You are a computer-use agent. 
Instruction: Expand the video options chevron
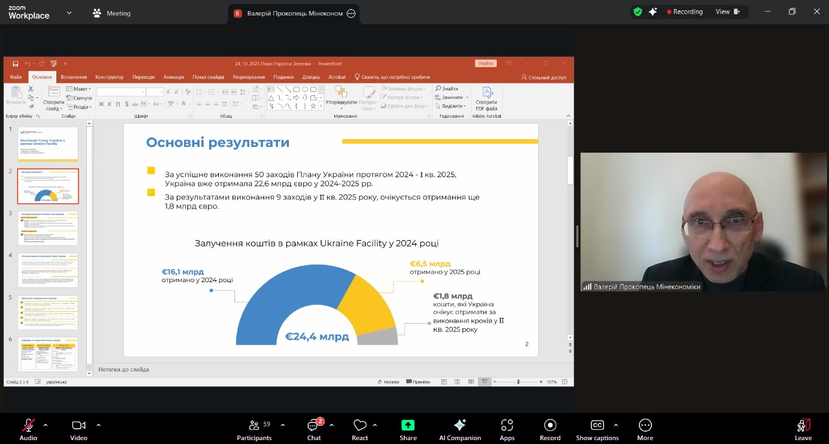[x=98, y=425]
